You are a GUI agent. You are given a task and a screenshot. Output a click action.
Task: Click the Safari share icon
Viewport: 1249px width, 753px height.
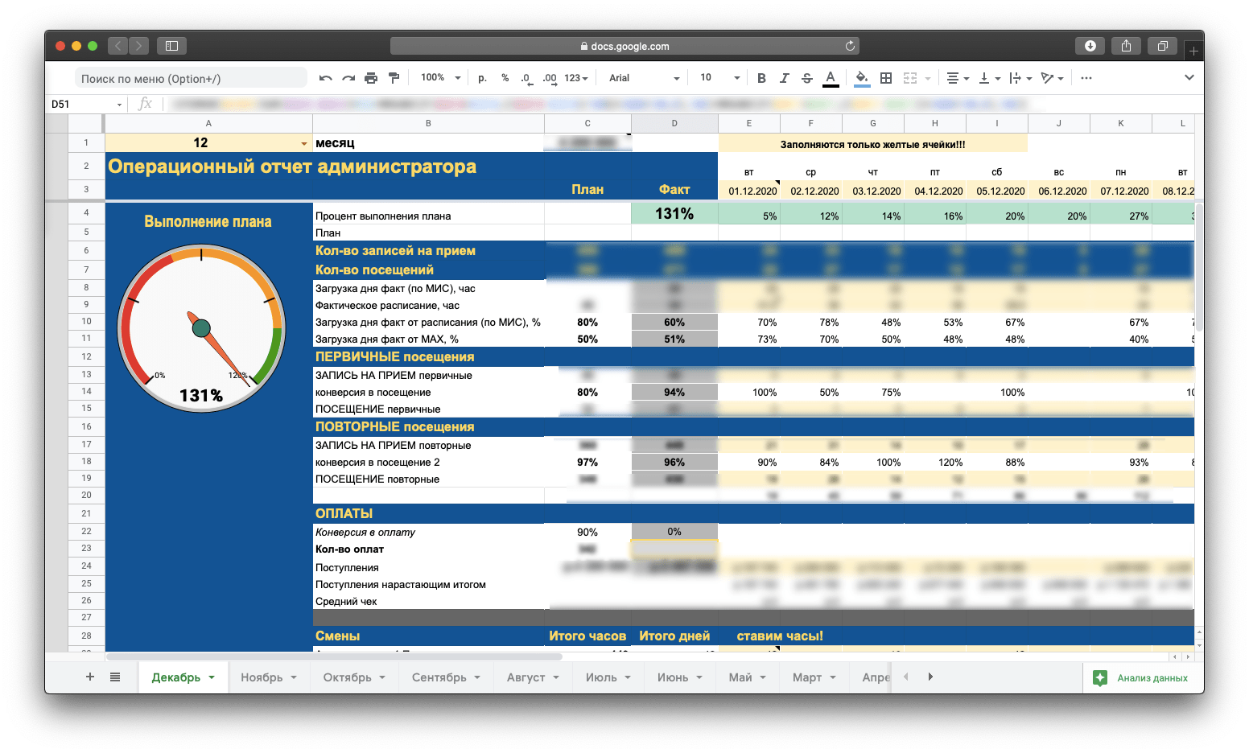(x=1126, y=46)
